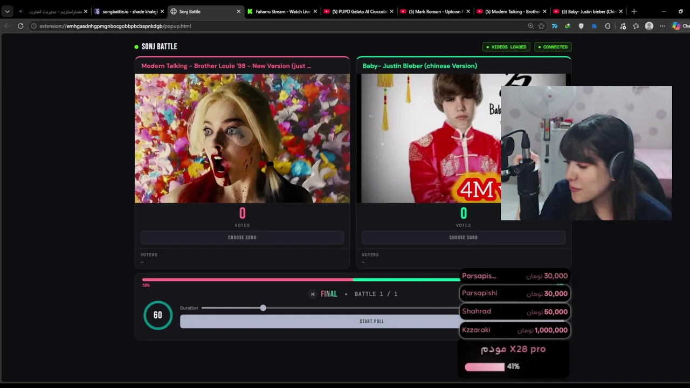This screenshot has height=388, width=690.
Task: Open a new browser tab
Action: tap(634, 11)
